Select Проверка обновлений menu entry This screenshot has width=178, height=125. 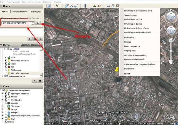click(134, 59)
